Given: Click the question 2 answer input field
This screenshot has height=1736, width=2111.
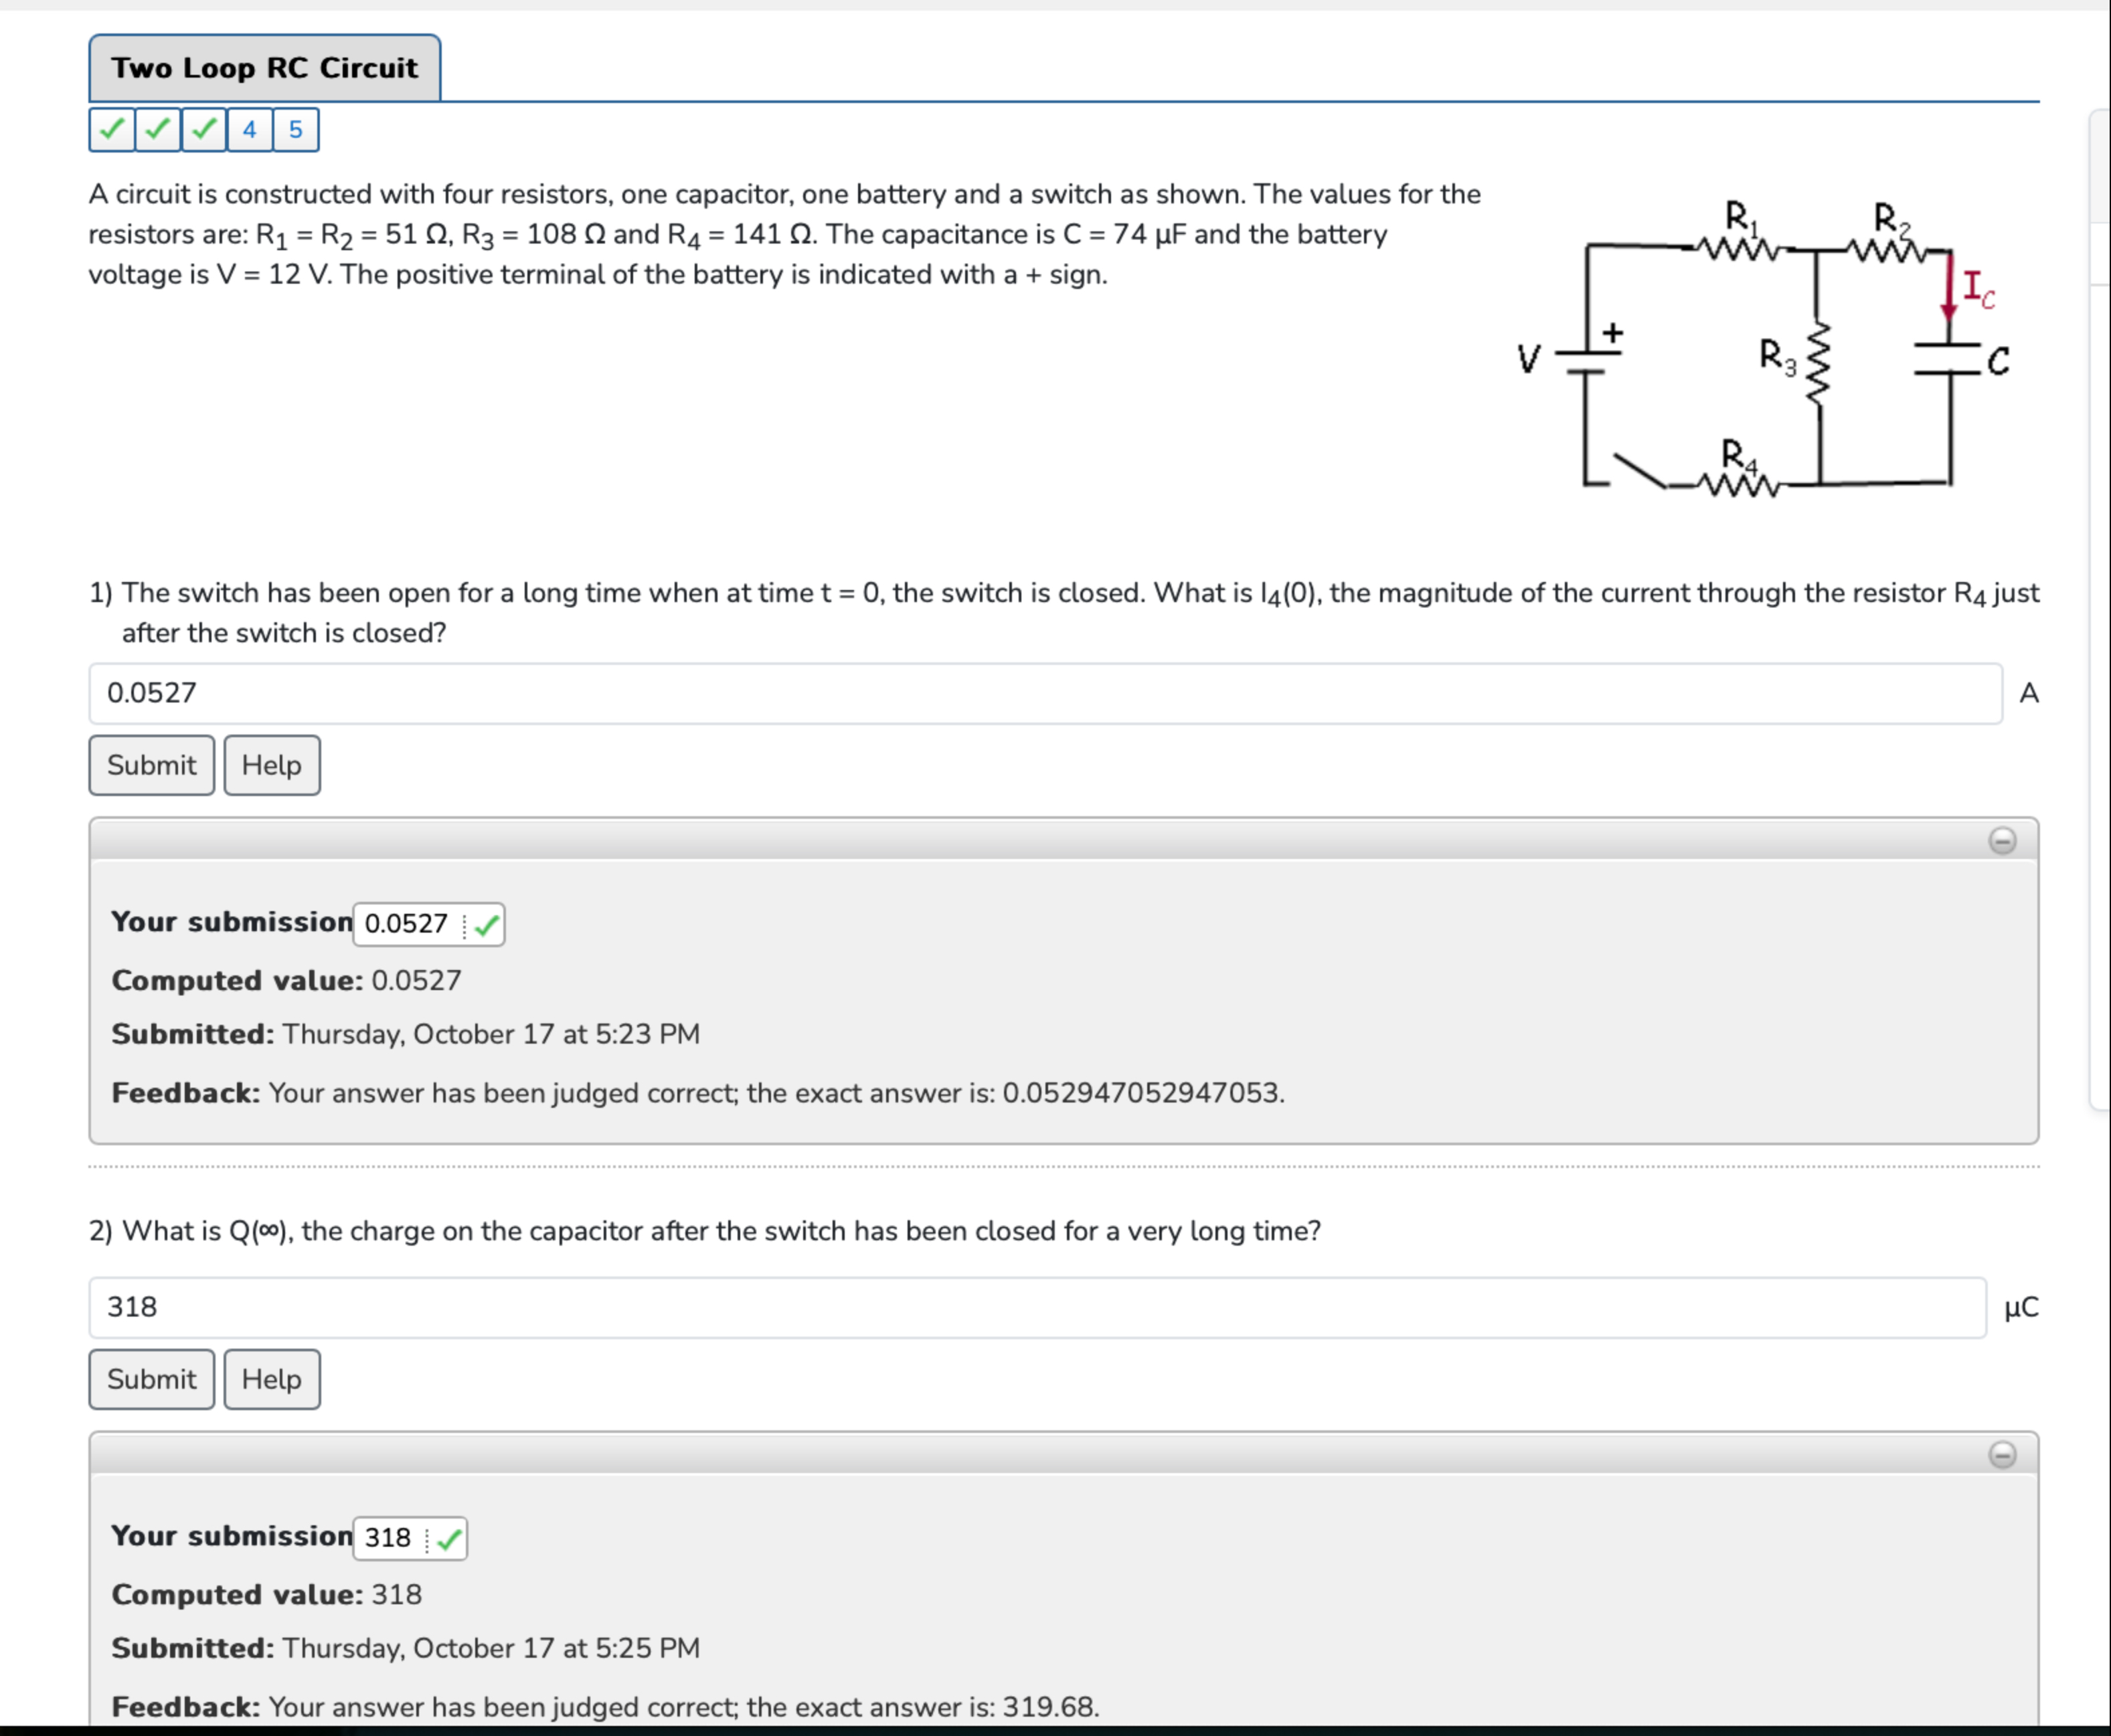Looking at the screenshot, I should point(1037,1307).
